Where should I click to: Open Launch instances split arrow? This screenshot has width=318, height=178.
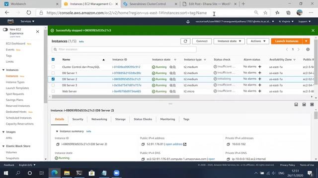coord(306,41)
